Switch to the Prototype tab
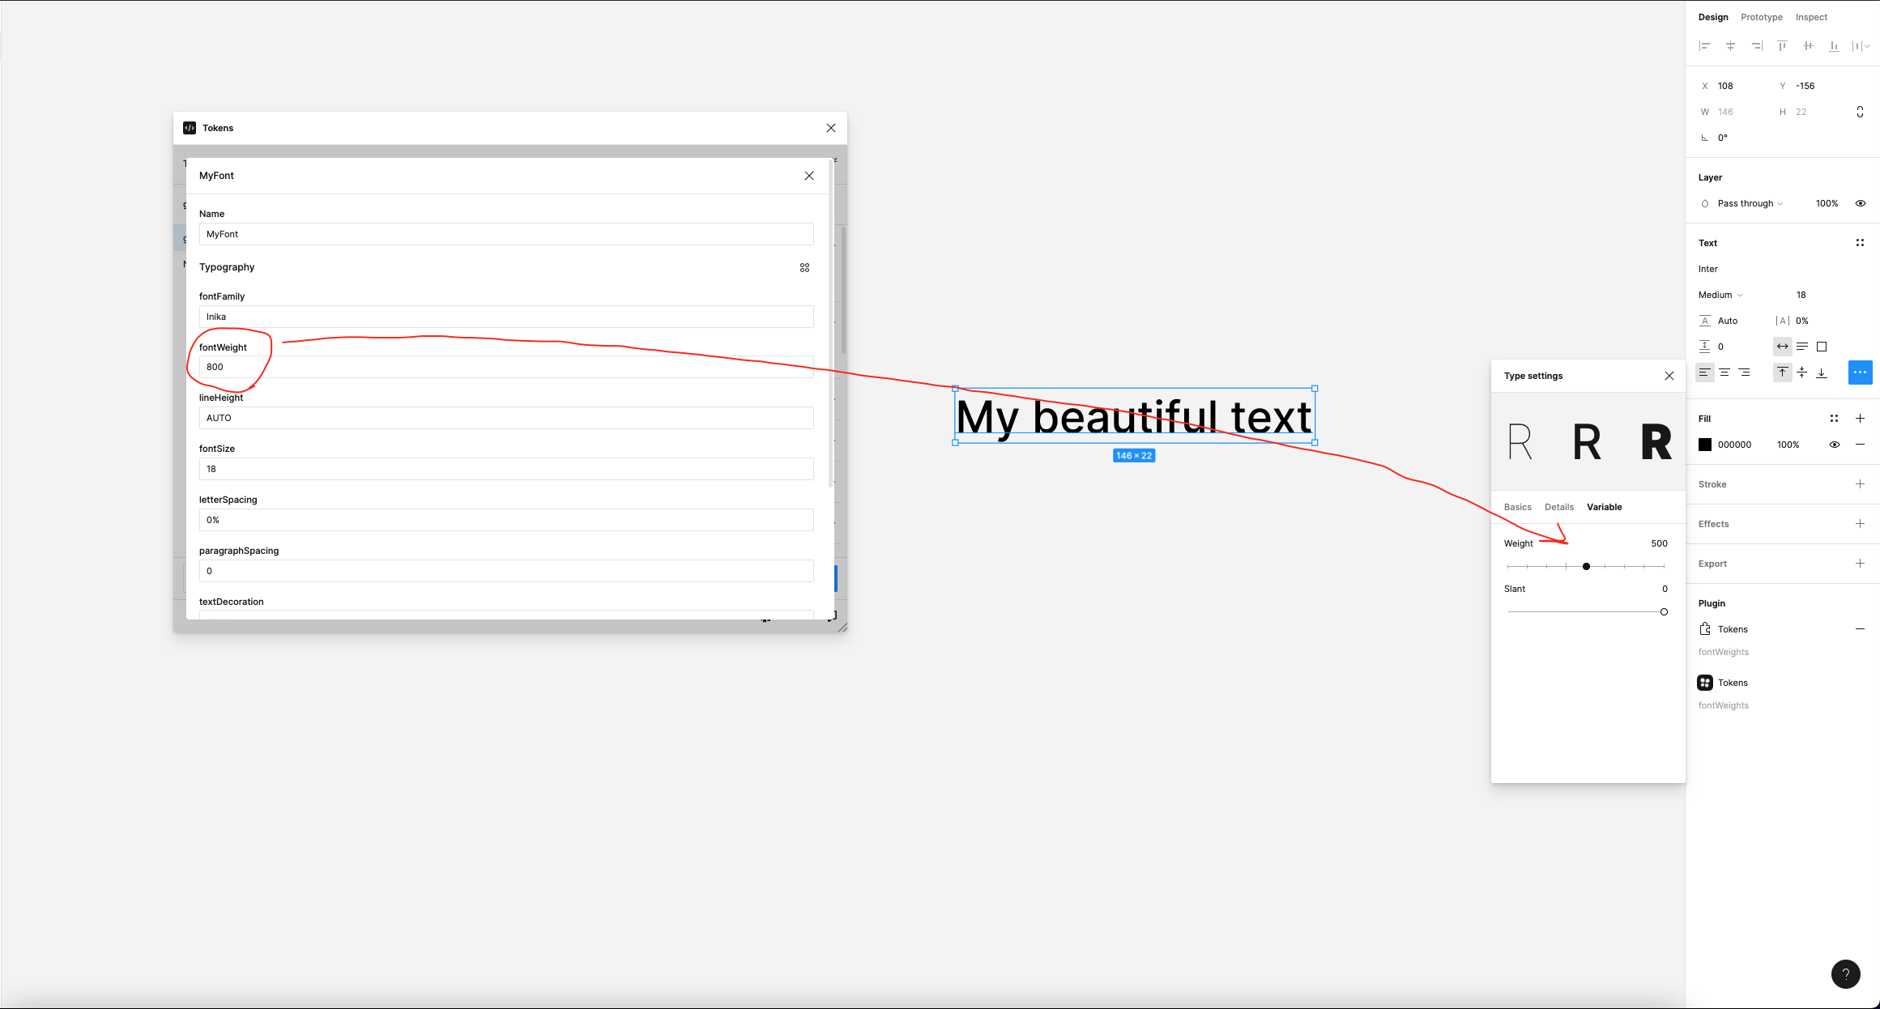1880x1009 pixels. (x=1760, y=16)
